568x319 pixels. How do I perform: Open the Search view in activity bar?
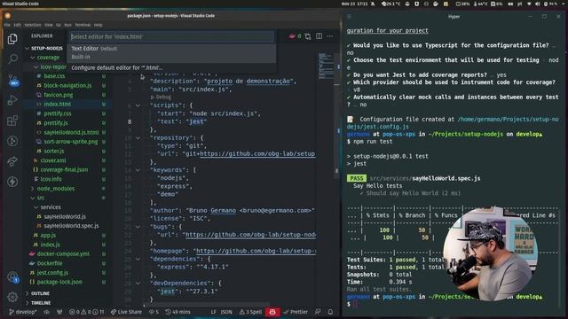[x=12, y=58]
